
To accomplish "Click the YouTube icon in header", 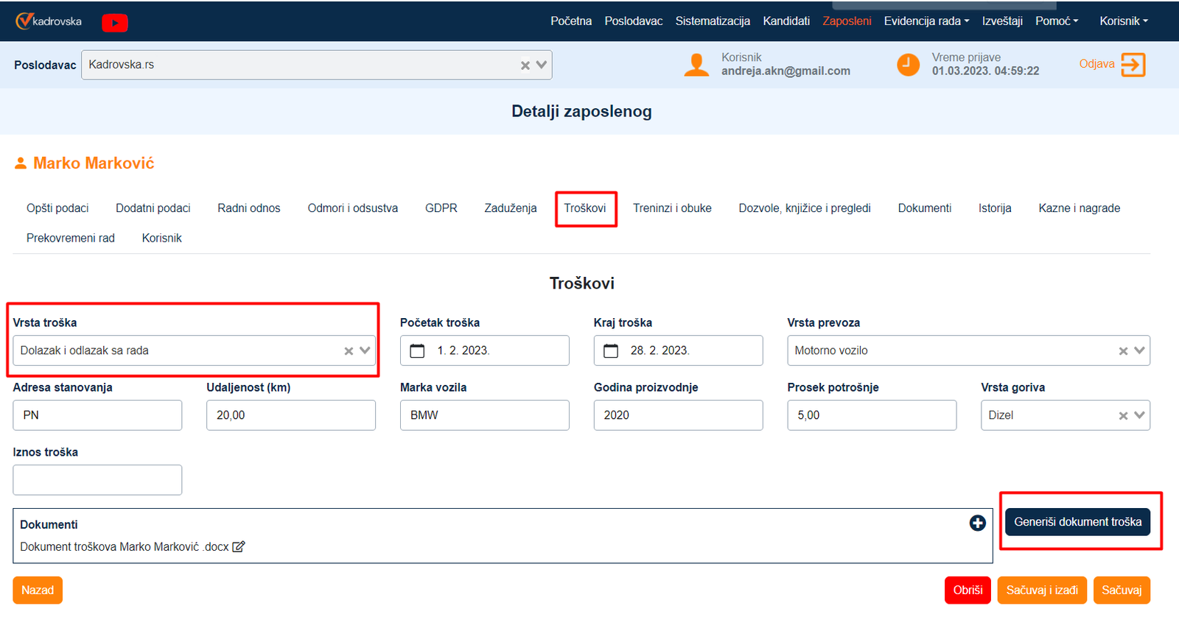I will point(114,23).
